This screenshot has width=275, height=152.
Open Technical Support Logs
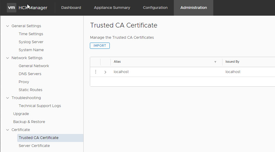point(40,106)
